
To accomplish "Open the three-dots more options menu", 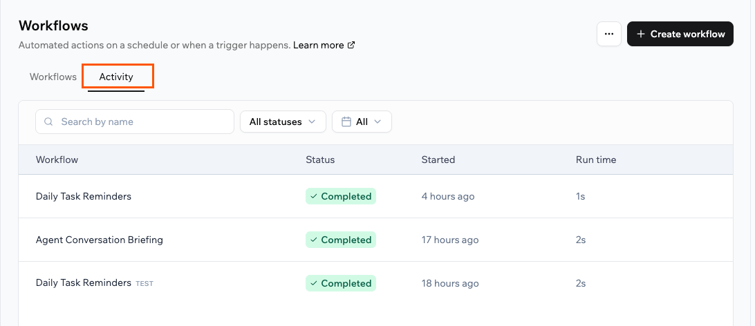I will tap(608, 34).
